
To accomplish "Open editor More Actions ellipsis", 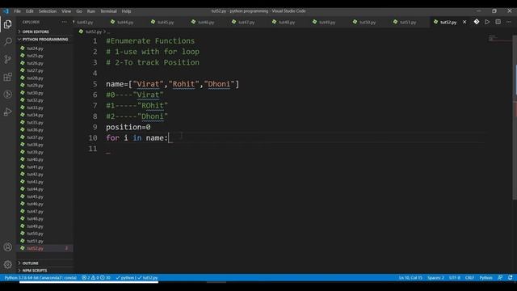I will tap(509, 22).
